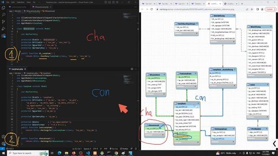The height and width of the screenshot is (156, 278).
Task: Click the right-side black chevron arrow on webpage
Action: pyautogui.click(x=275, y=143)
